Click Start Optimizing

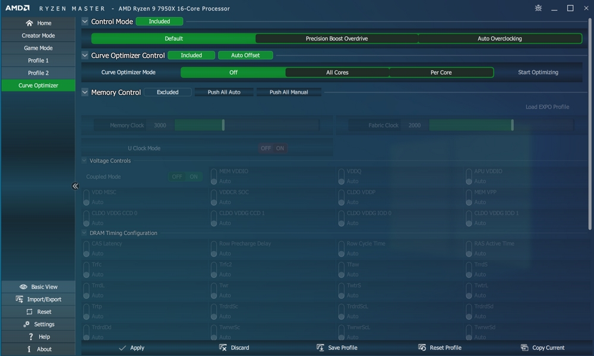click(538, 72)
